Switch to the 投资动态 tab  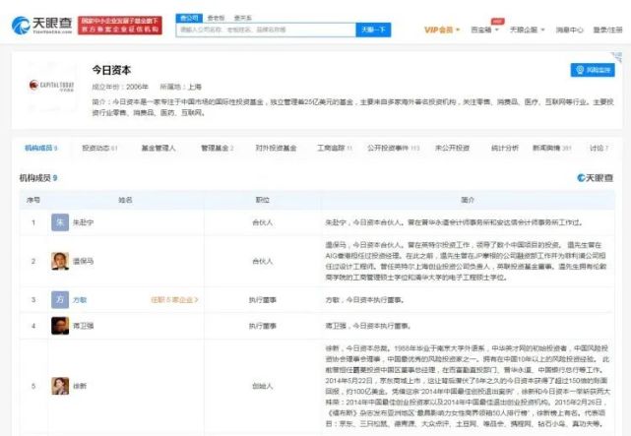coord(99,148)
